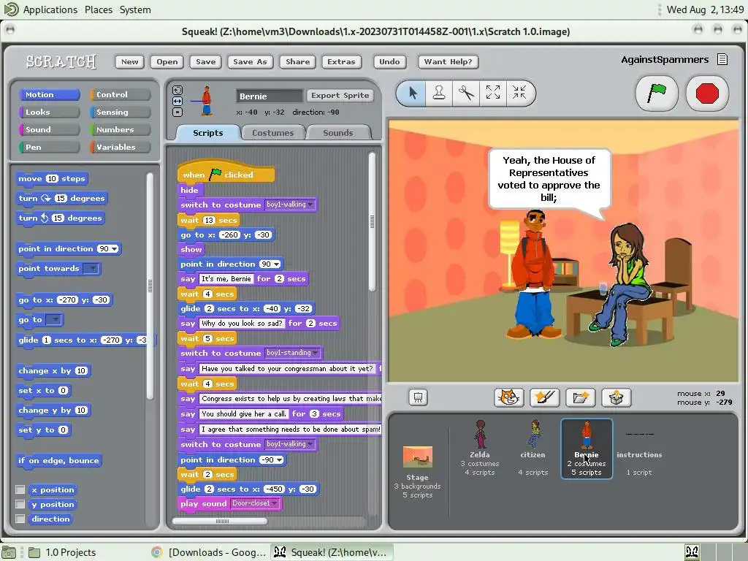This screenshot has width=748, height=561.
Task: Click the Extras button
Action: click(341, 61)
